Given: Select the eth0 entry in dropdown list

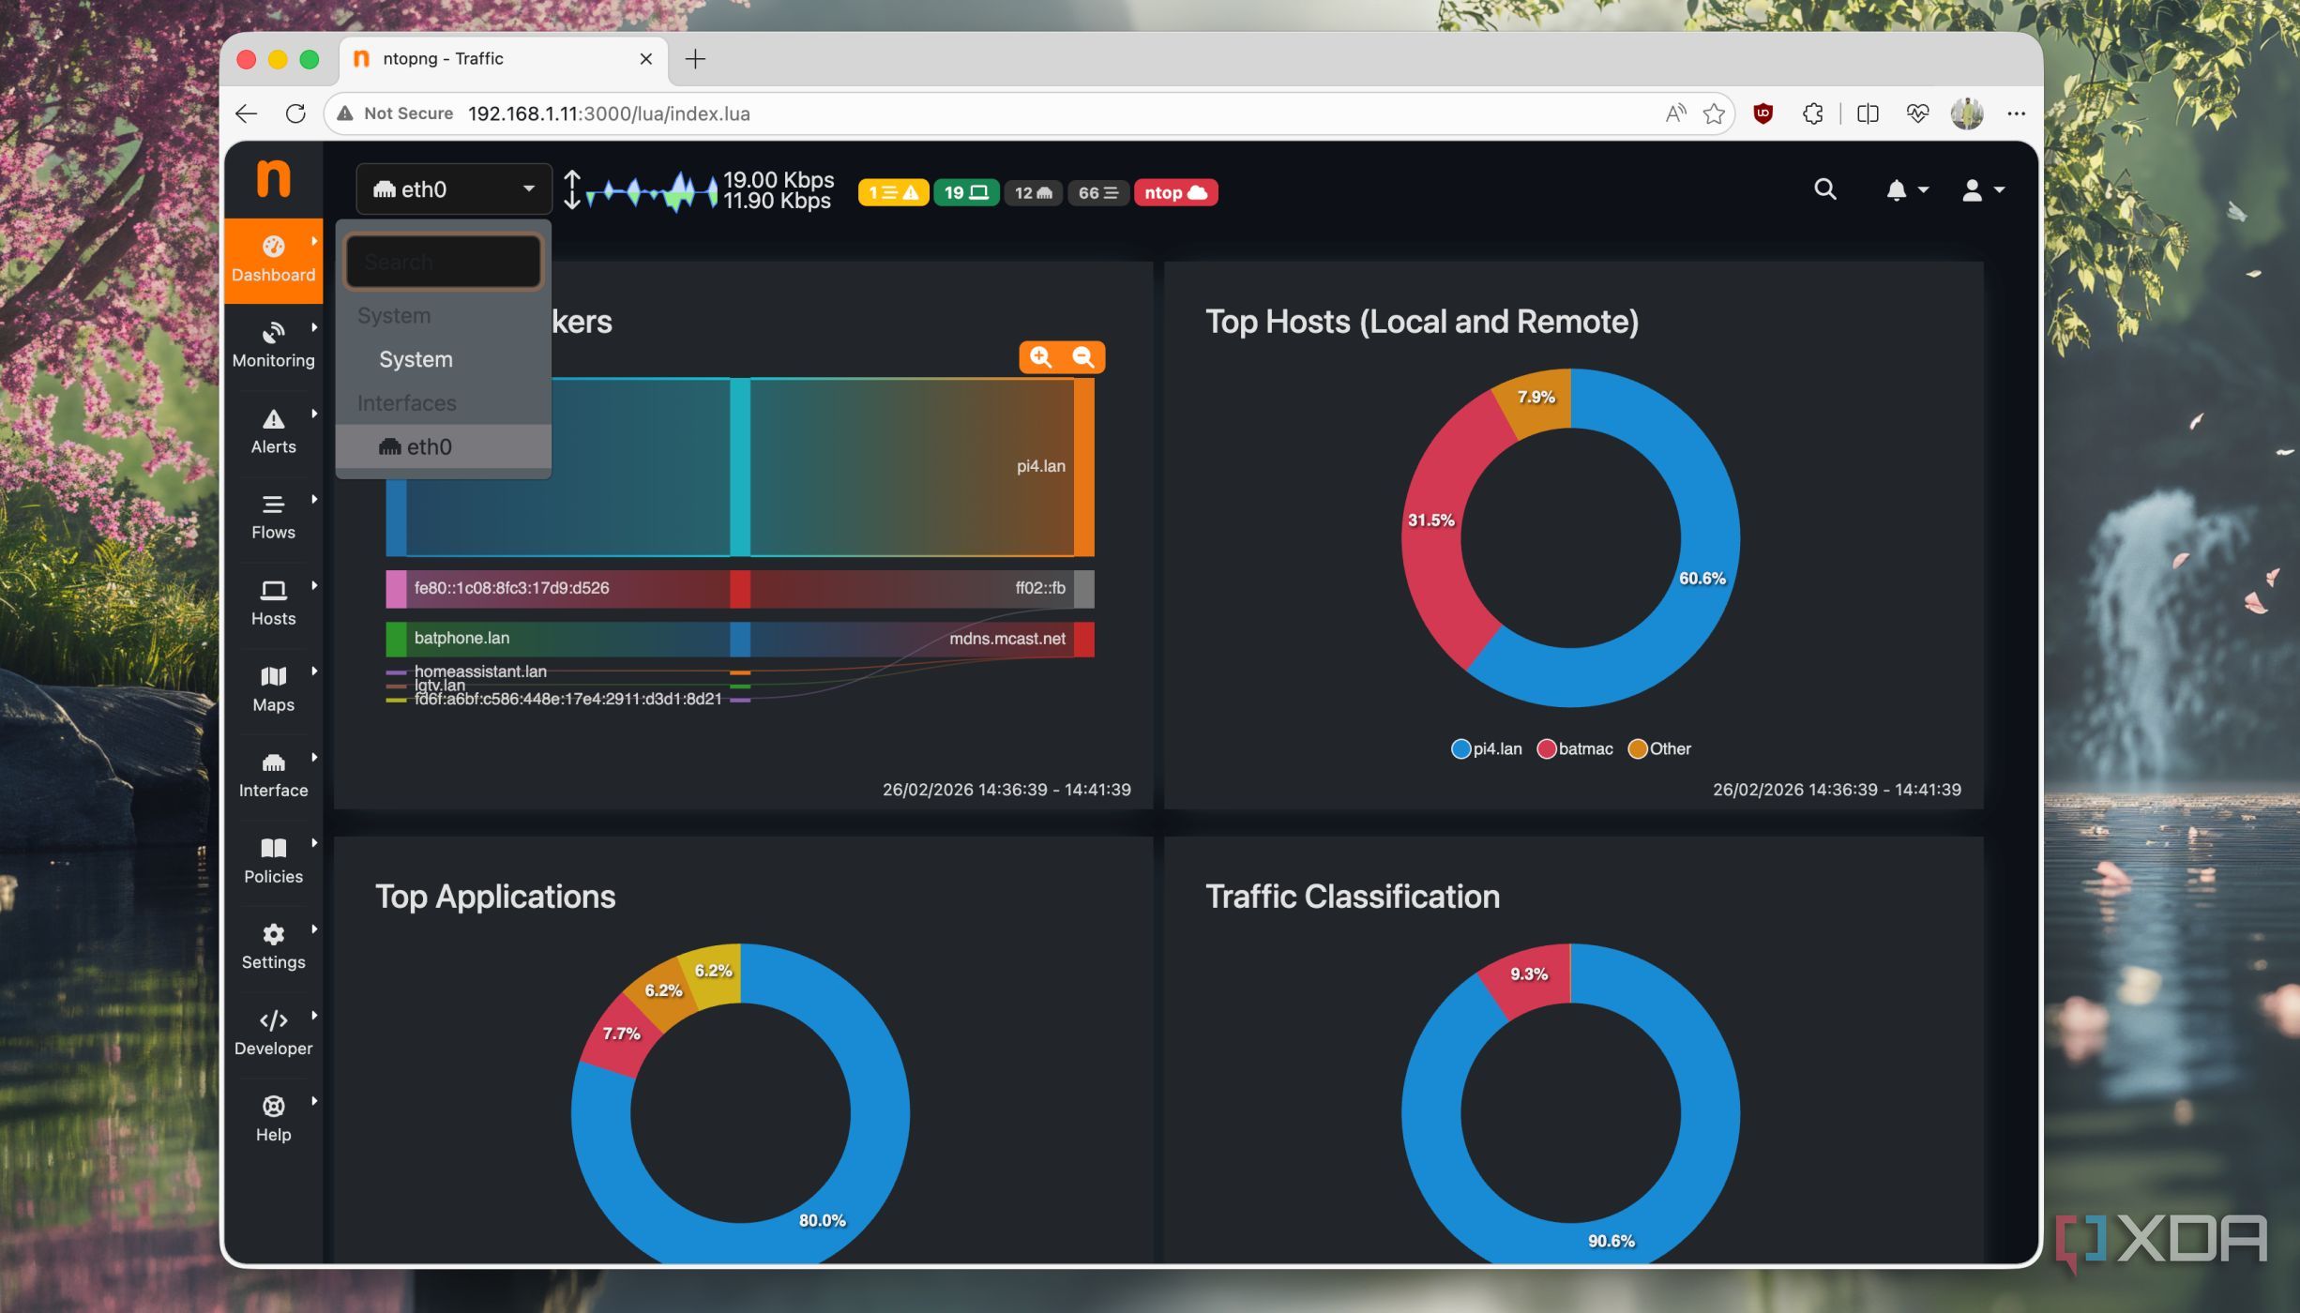Looking at the screenshot, I should click(x=443, y=446).
